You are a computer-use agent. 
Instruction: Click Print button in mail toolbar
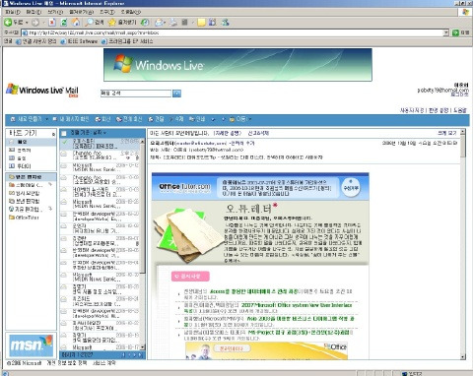(x=197, y=119)
